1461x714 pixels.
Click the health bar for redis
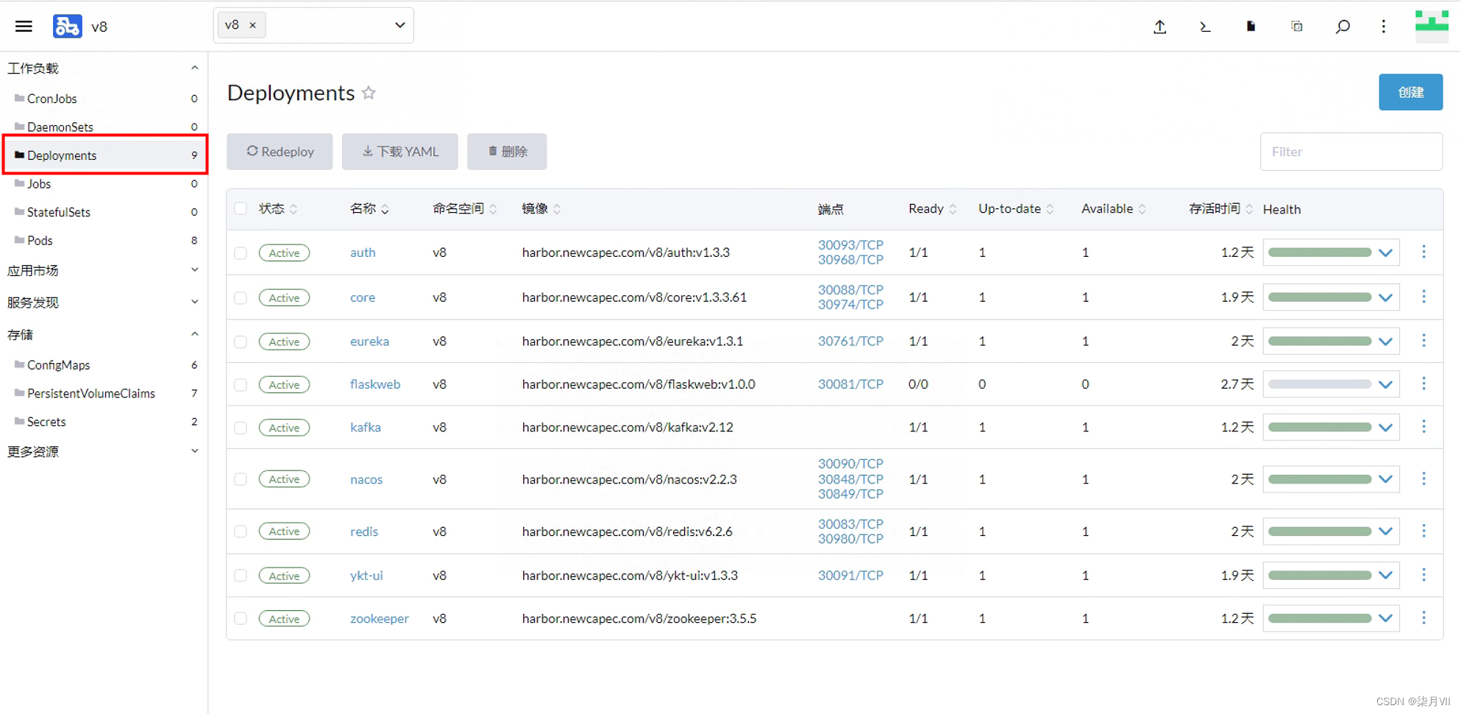point(1320,531)
